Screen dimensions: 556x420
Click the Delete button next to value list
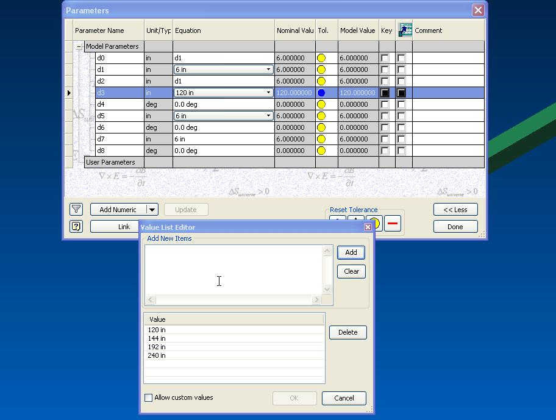[347, 332]
